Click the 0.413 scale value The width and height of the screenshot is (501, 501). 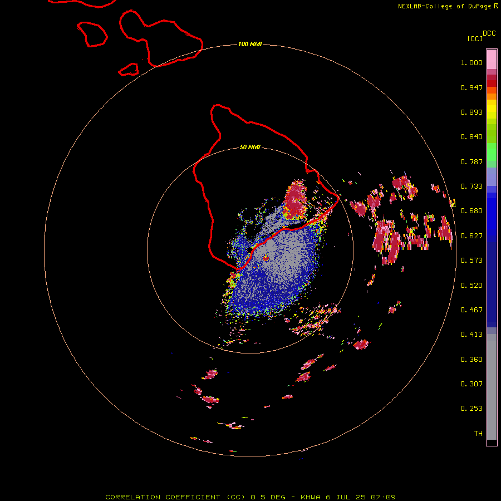coord(471,335)
